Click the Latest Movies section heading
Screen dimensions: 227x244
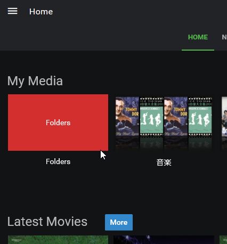pyautogui.click(x=47, y=222)
